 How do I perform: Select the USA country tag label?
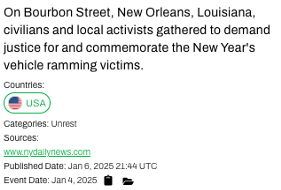pyautogui.click(x=36, y=103)
